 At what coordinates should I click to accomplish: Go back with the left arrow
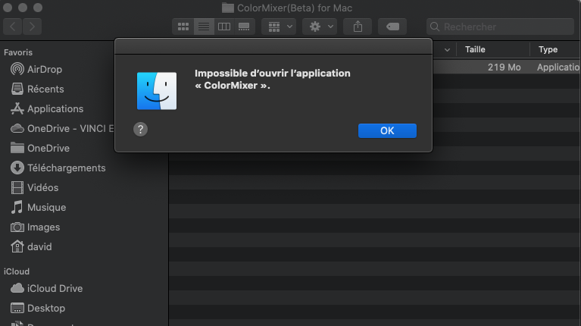(x=13, y=27)
